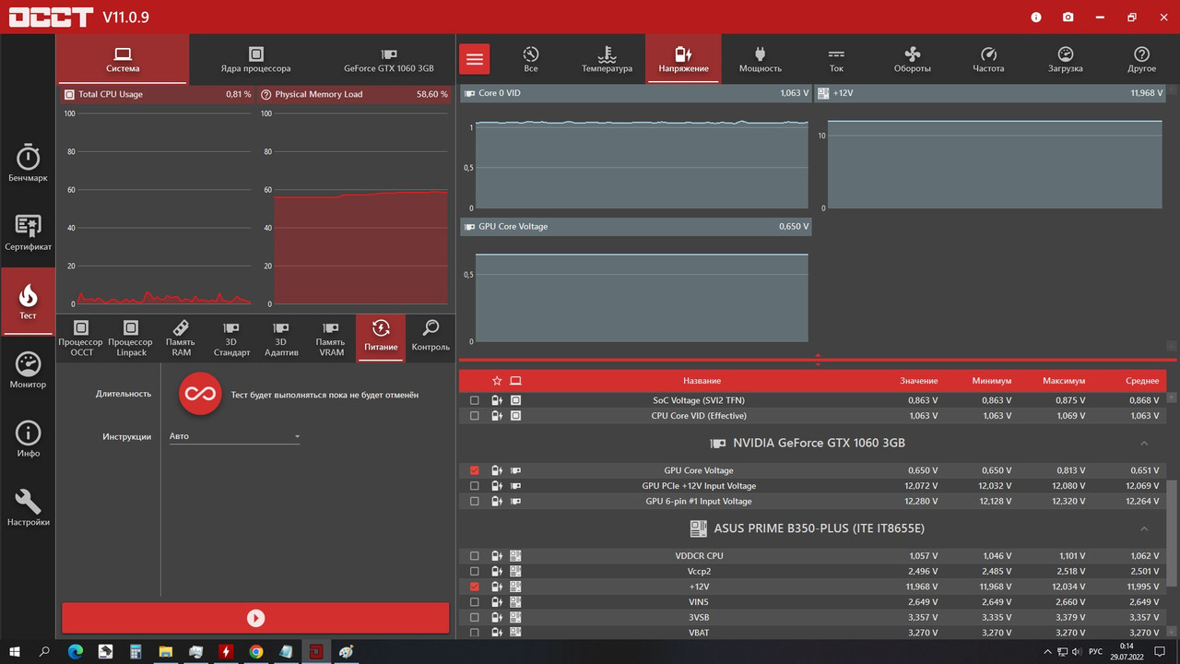Image resolution: width=1180 pixels, height=664 pixels.
Task: Select the Питание power test tab
Action: point(381,337)
